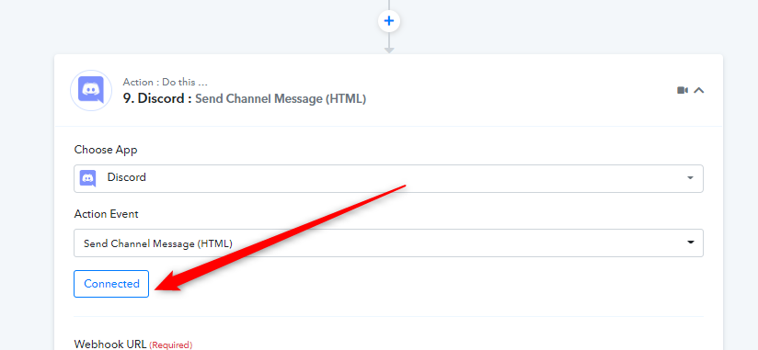Screen dimensions: 758x350
Task: Click the 'Action : Do this ...' text
Action: click(166, 82)
